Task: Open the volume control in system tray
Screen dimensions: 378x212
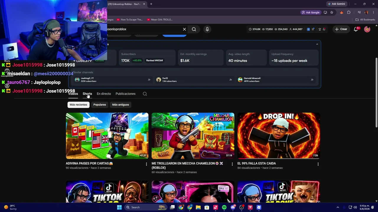Action: pos(355,207)
